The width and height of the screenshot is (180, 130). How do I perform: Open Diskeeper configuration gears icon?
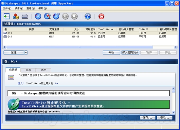(16, 16)
